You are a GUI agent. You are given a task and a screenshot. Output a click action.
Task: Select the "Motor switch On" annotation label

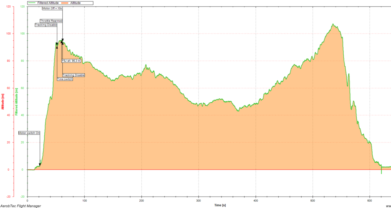(x=29, y=133)
